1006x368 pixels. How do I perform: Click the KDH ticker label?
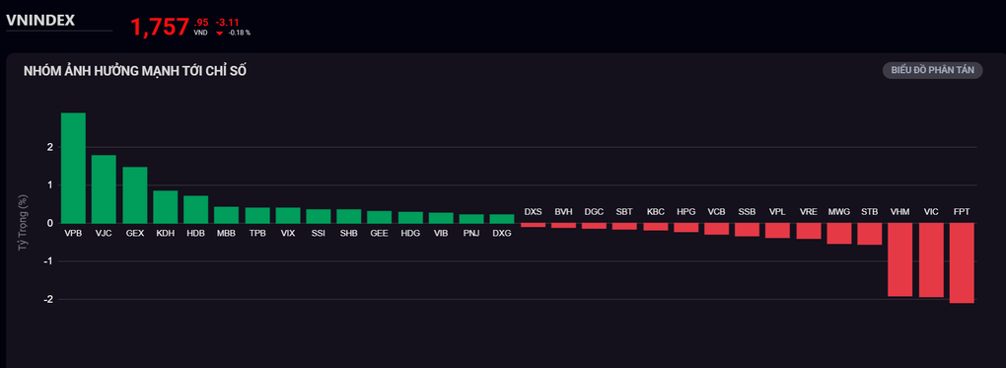tap(165, 233)
